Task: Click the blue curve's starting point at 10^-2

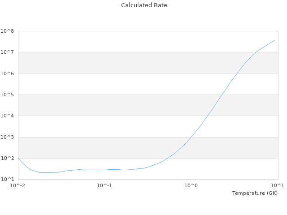Action: click(18, 158)
